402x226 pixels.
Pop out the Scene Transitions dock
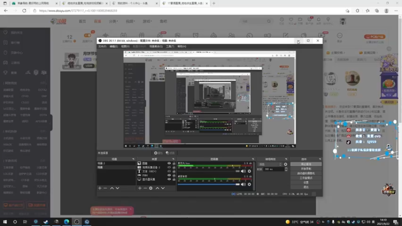coord(286,159)
